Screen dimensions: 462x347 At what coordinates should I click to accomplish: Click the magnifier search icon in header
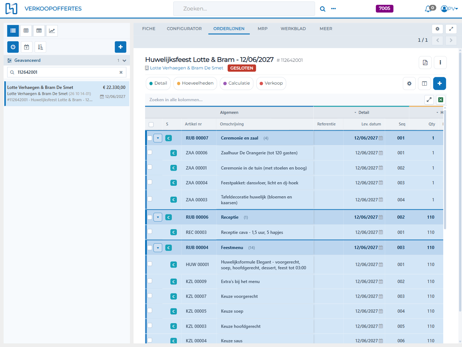click(x=323, y=9)
